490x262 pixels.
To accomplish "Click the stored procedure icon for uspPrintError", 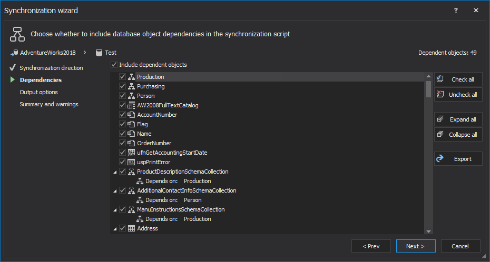I will (132, 162).
